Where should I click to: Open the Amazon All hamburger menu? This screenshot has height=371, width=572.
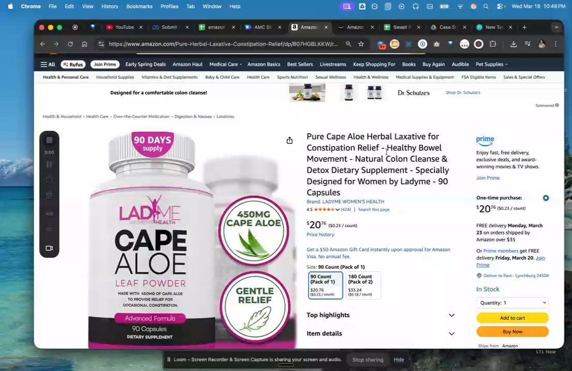(x=48, y=65)
